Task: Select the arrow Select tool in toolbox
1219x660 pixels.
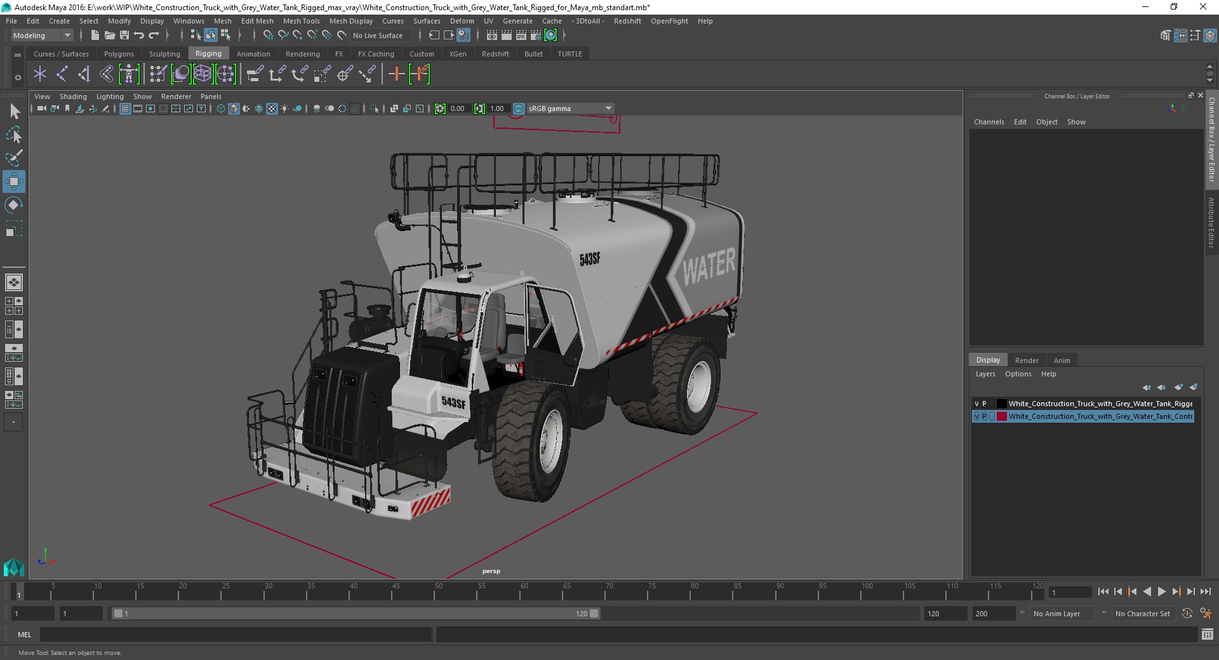Action: point(14,112)
